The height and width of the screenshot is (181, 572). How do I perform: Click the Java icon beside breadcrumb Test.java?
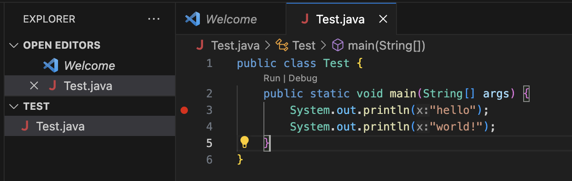coord(199,45)
